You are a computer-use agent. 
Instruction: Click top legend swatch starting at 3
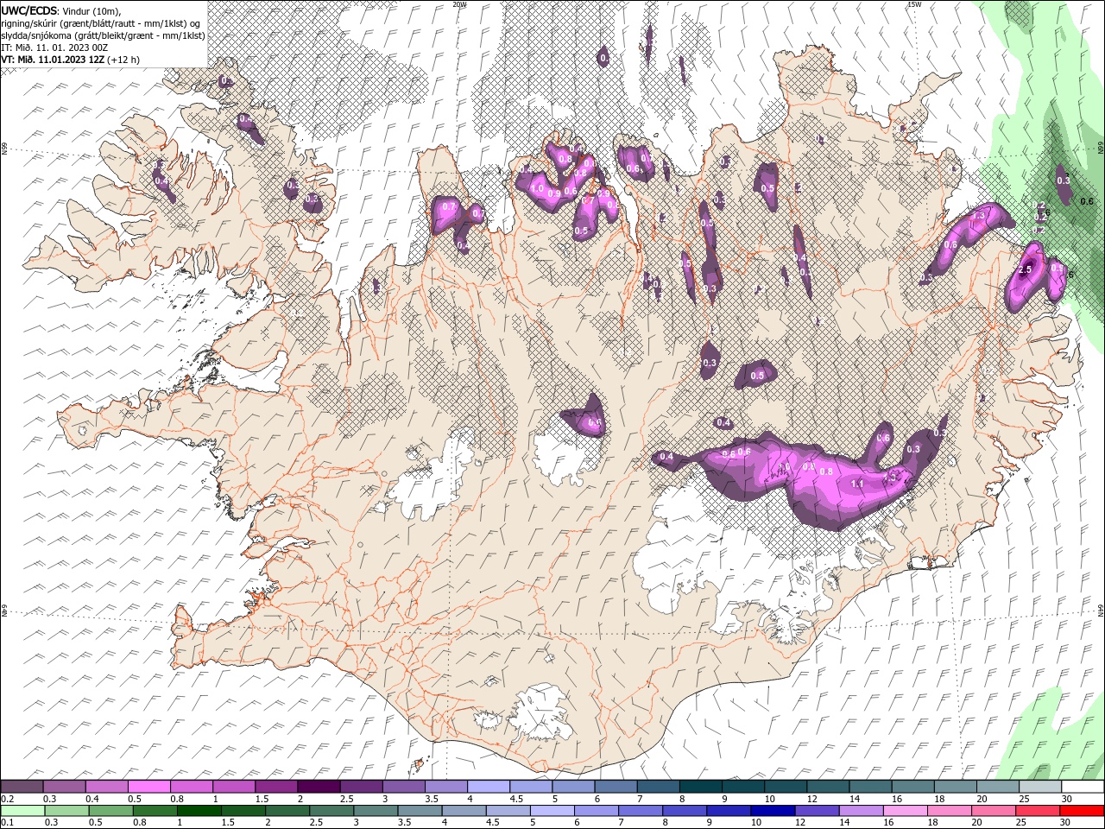(x=404, y=787)
